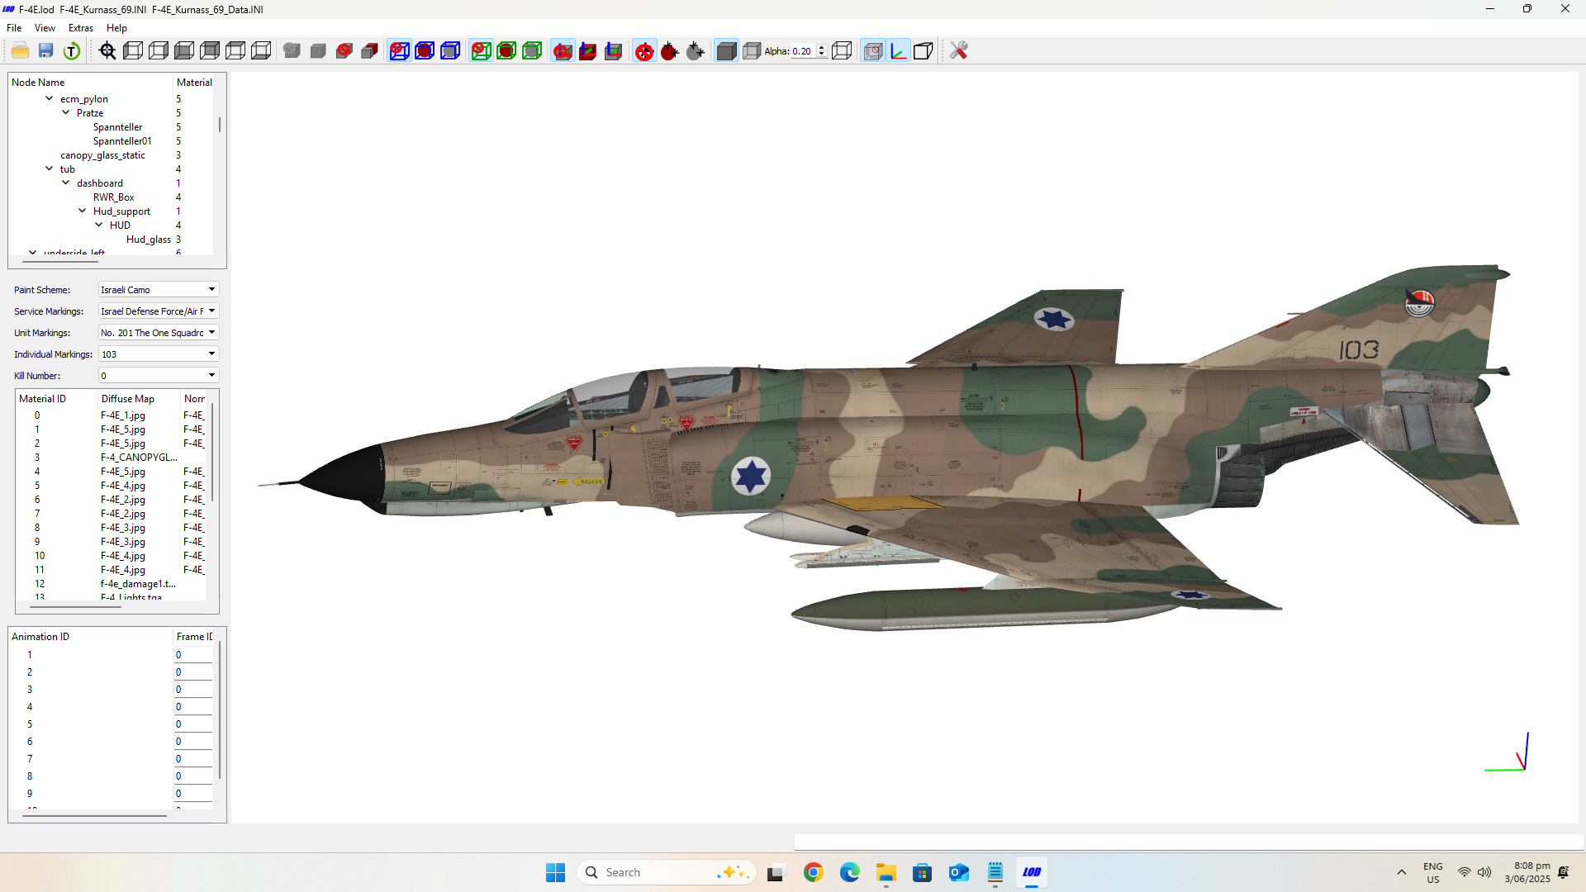Toggle the green wireframe box with no-sign

point(481,51)
